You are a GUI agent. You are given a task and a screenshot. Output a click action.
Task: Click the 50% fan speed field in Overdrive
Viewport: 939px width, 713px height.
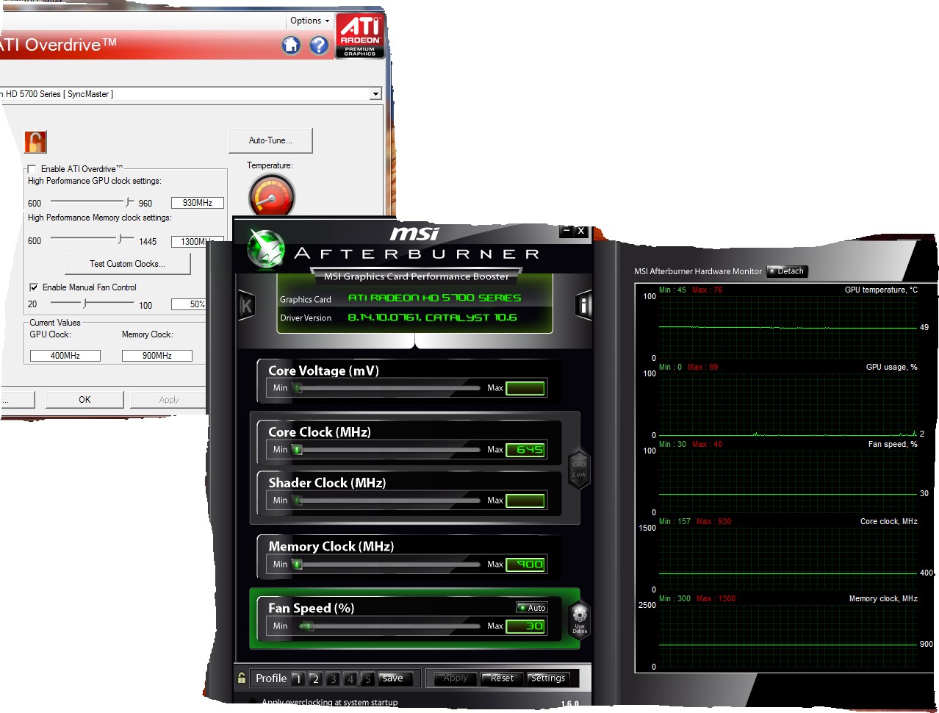tap(189, 304)
